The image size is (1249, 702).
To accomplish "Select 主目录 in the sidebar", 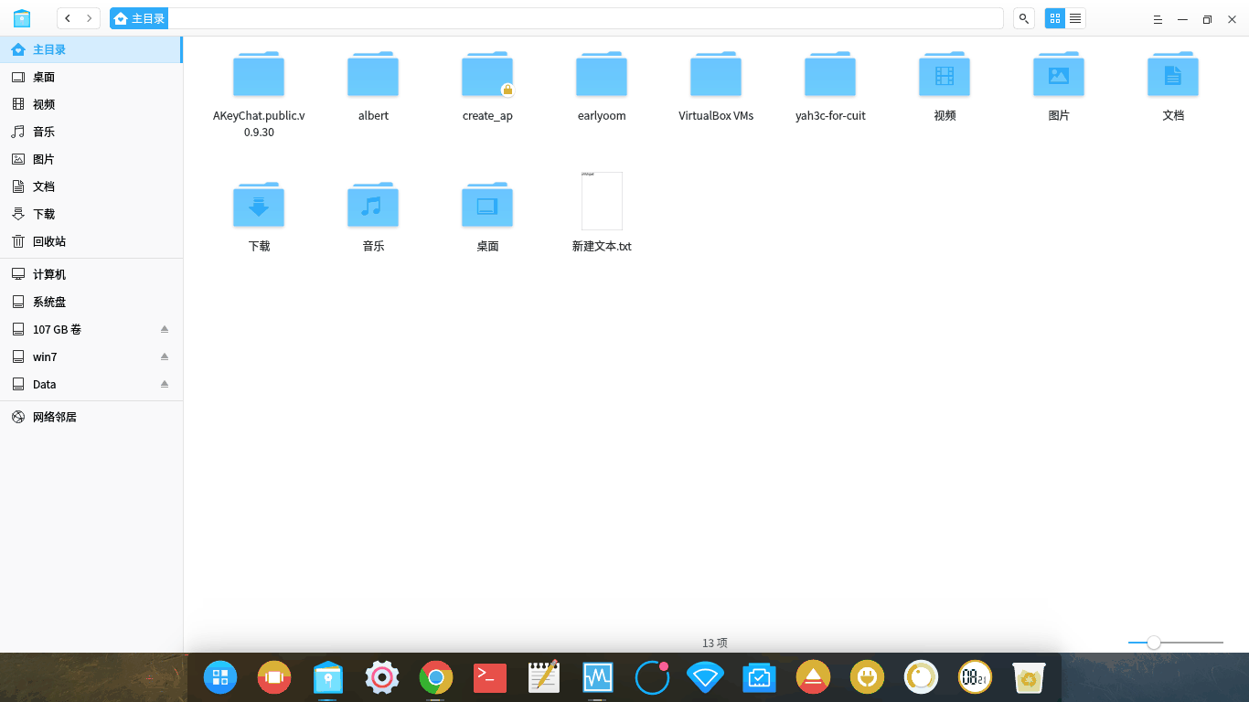I will (91, 49).
